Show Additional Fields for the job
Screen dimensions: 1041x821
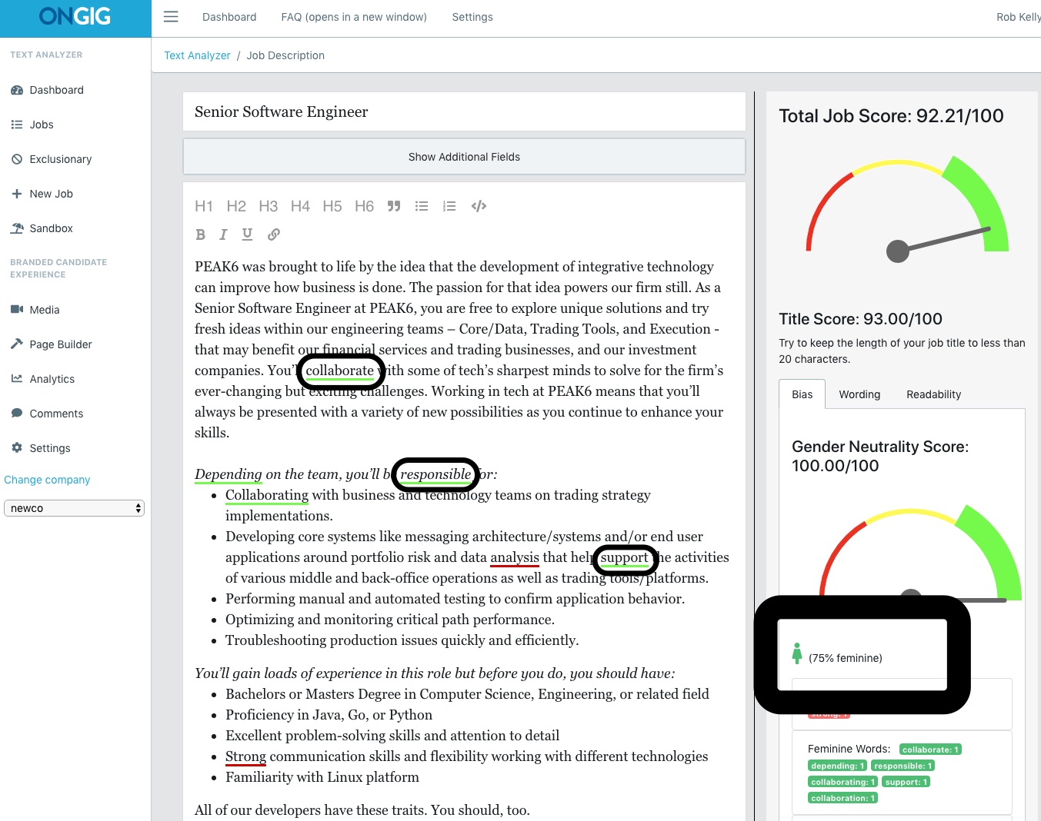(x=464, y=157)
